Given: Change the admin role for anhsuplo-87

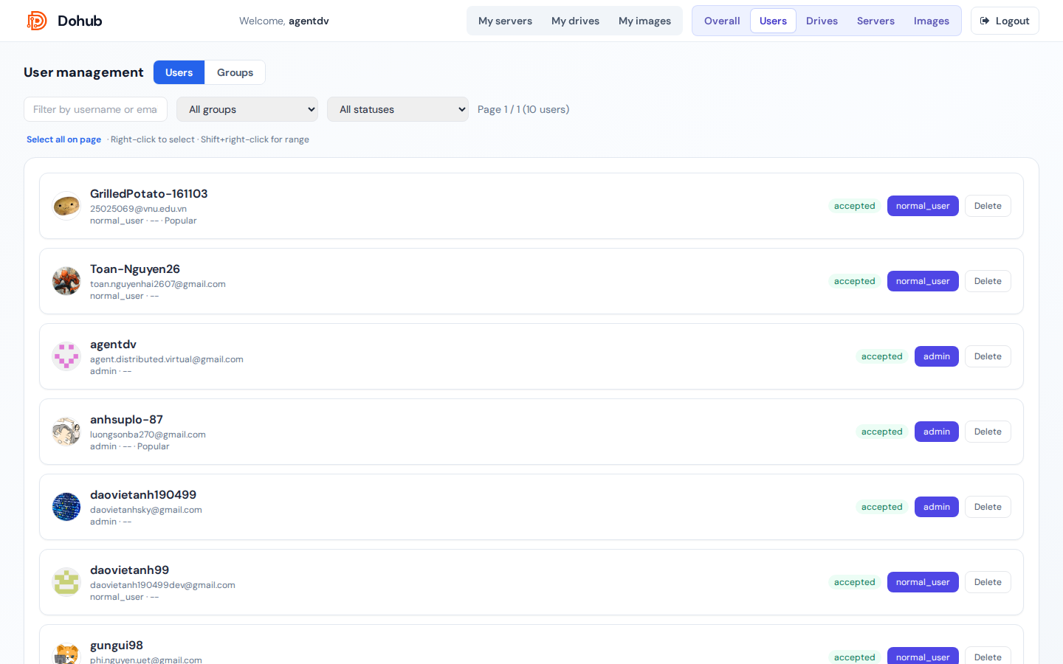Looking at the screenshot, I should [936, 432].
